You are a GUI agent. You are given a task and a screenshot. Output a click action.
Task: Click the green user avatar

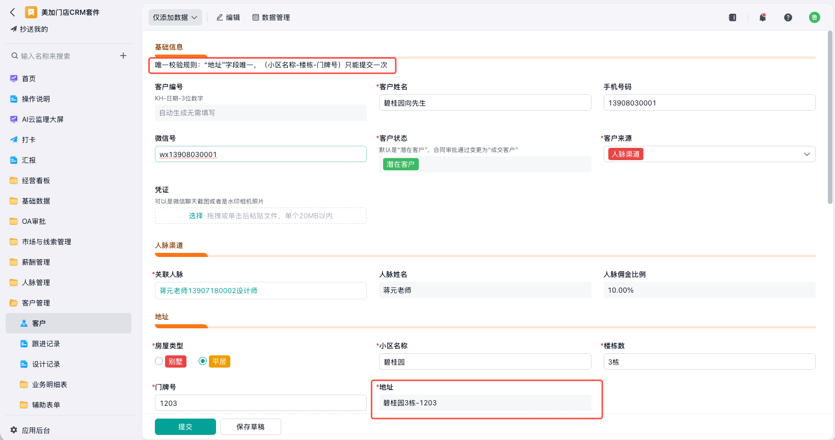pyautogui.click(x=815, y=17)
